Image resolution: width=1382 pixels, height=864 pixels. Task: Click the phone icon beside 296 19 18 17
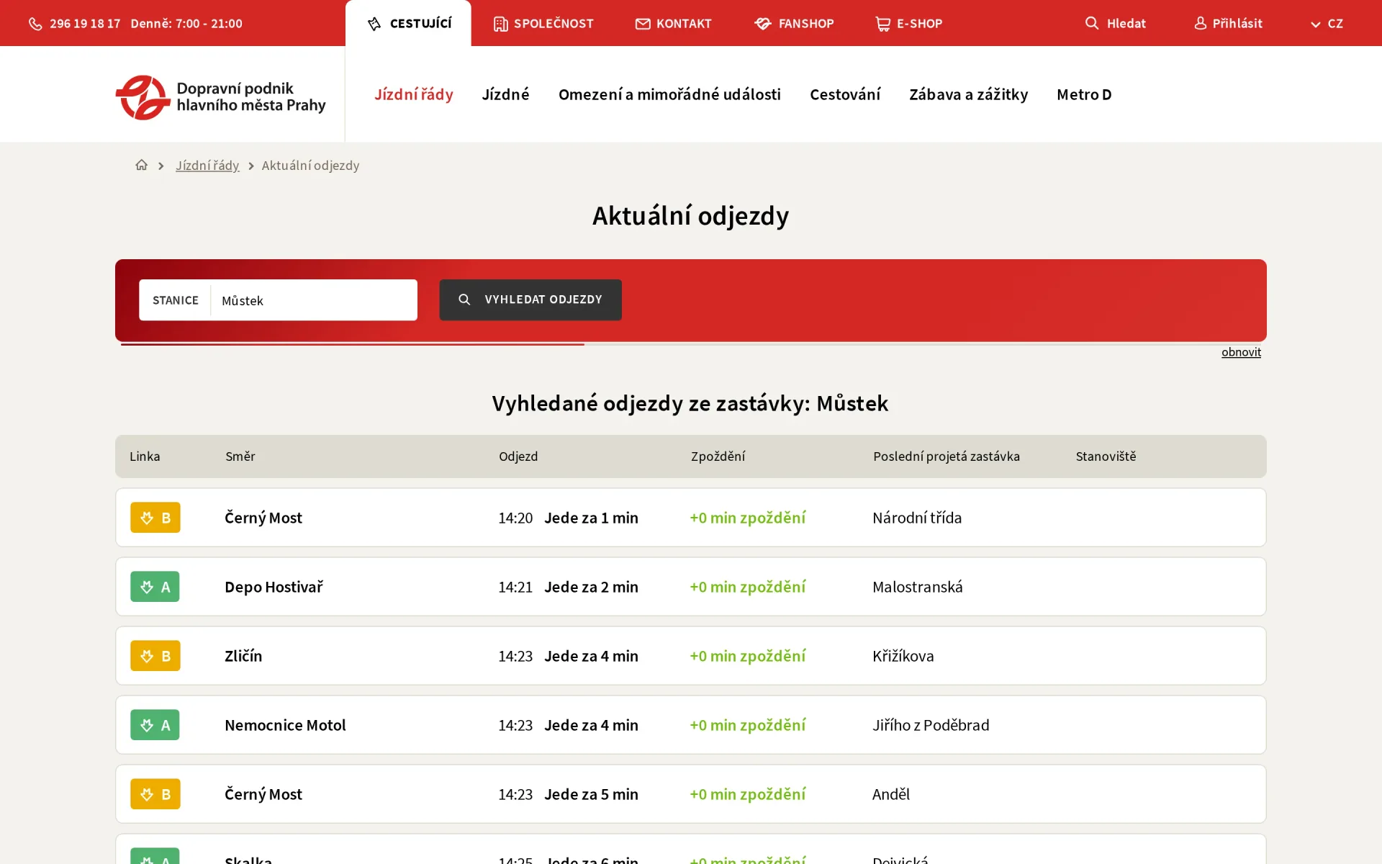(35, 24)
